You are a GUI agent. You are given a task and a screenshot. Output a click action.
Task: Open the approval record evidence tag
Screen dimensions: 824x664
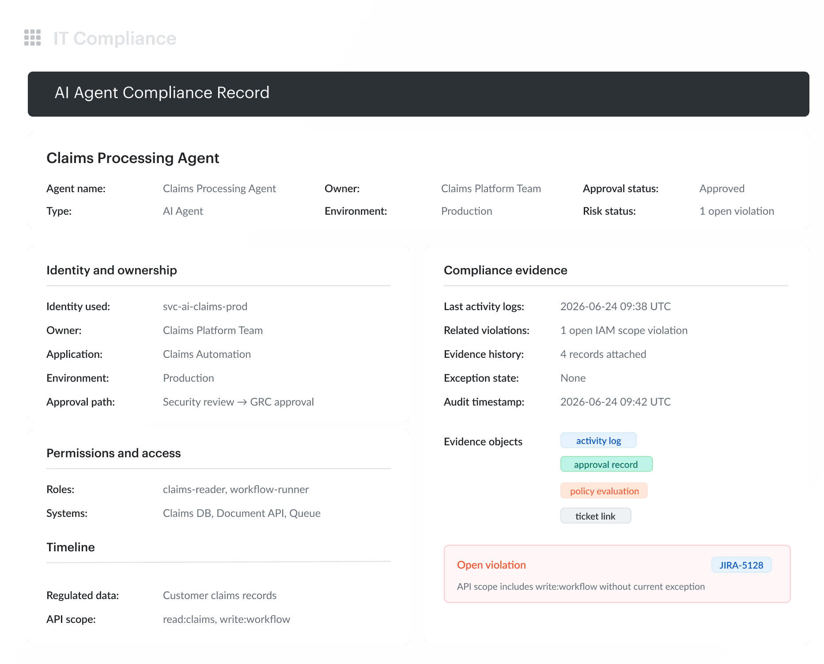(606, 464)
